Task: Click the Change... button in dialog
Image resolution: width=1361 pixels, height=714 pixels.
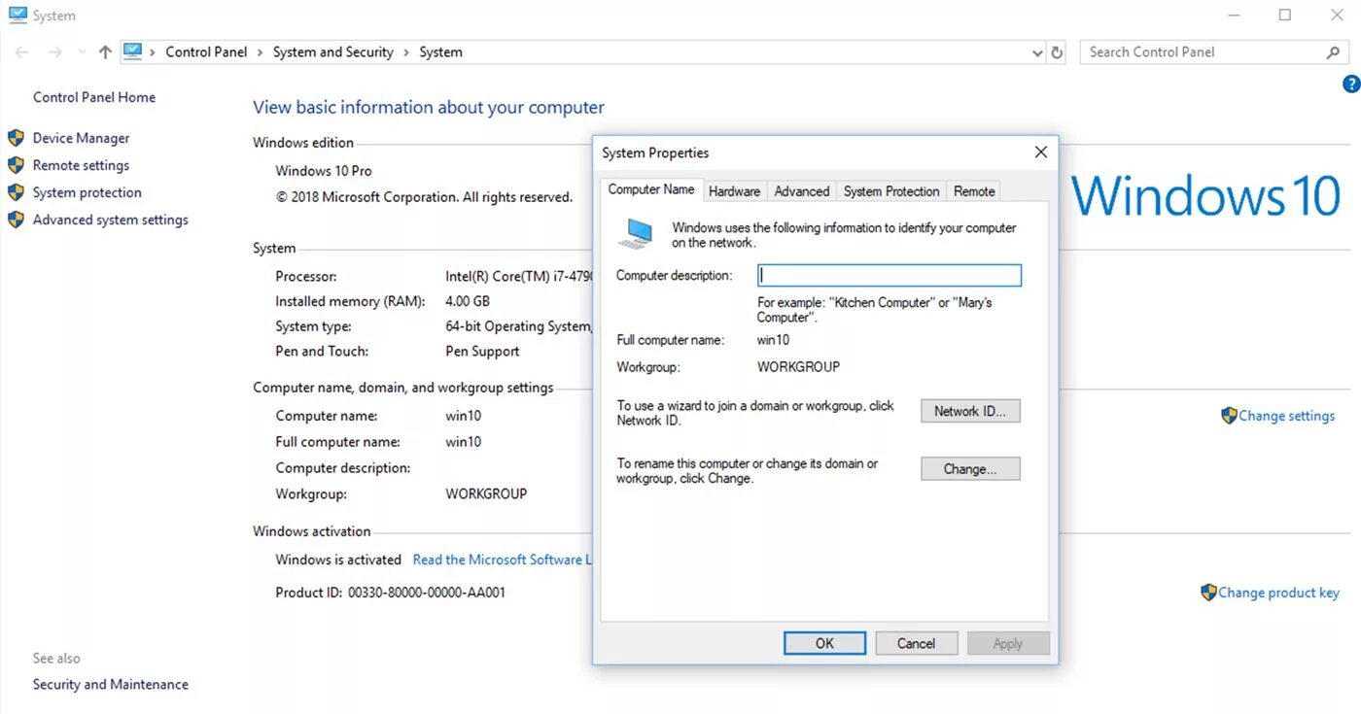Action: (970, 469)
